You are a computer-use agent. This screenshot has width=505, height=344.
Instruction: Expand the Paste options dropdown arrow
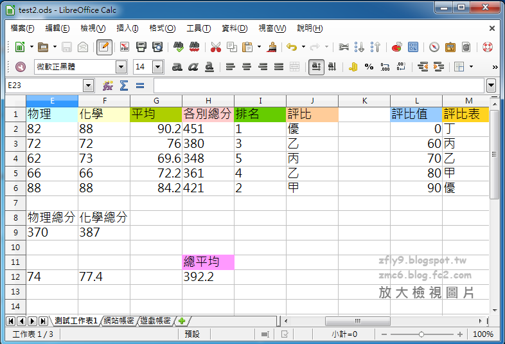pyautogui.click(x=260, y=47)
